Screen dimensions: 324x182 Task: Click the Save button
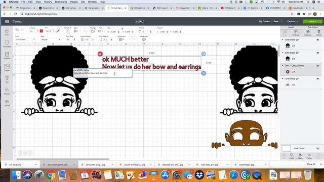[x=276, y=21]
